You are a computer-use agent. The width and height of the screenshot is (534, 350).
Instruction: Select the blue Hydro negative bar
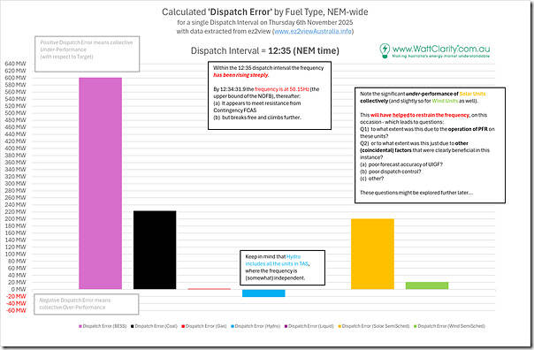(x=263, y=293)
